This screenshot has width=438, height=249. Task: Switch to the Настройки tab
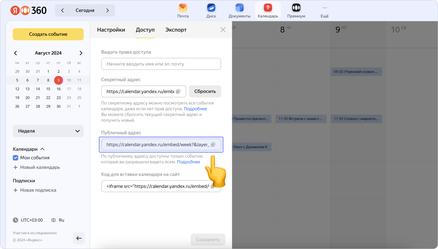(x=111, y=30)
